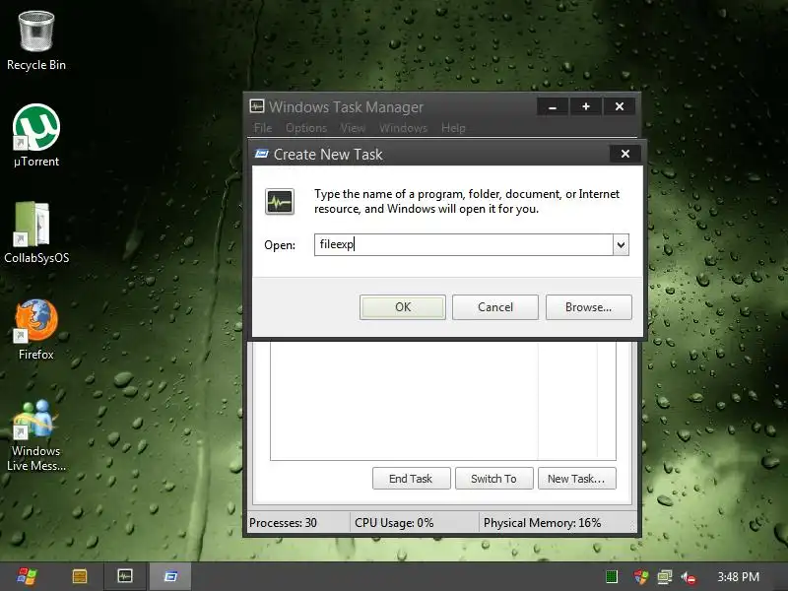The image size is (788, 591).
Task: Confirm with the OK button
Action: [x=403, y=307]
